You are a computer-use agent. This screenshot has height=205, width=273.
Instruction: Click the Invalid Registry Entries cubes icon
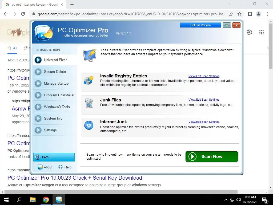(x=89, y=80)
